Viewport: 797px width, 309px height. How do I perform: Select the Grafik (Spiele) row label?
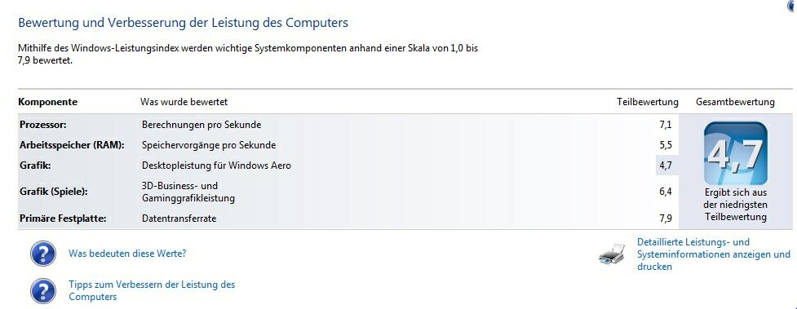click(x=54, y=192)
